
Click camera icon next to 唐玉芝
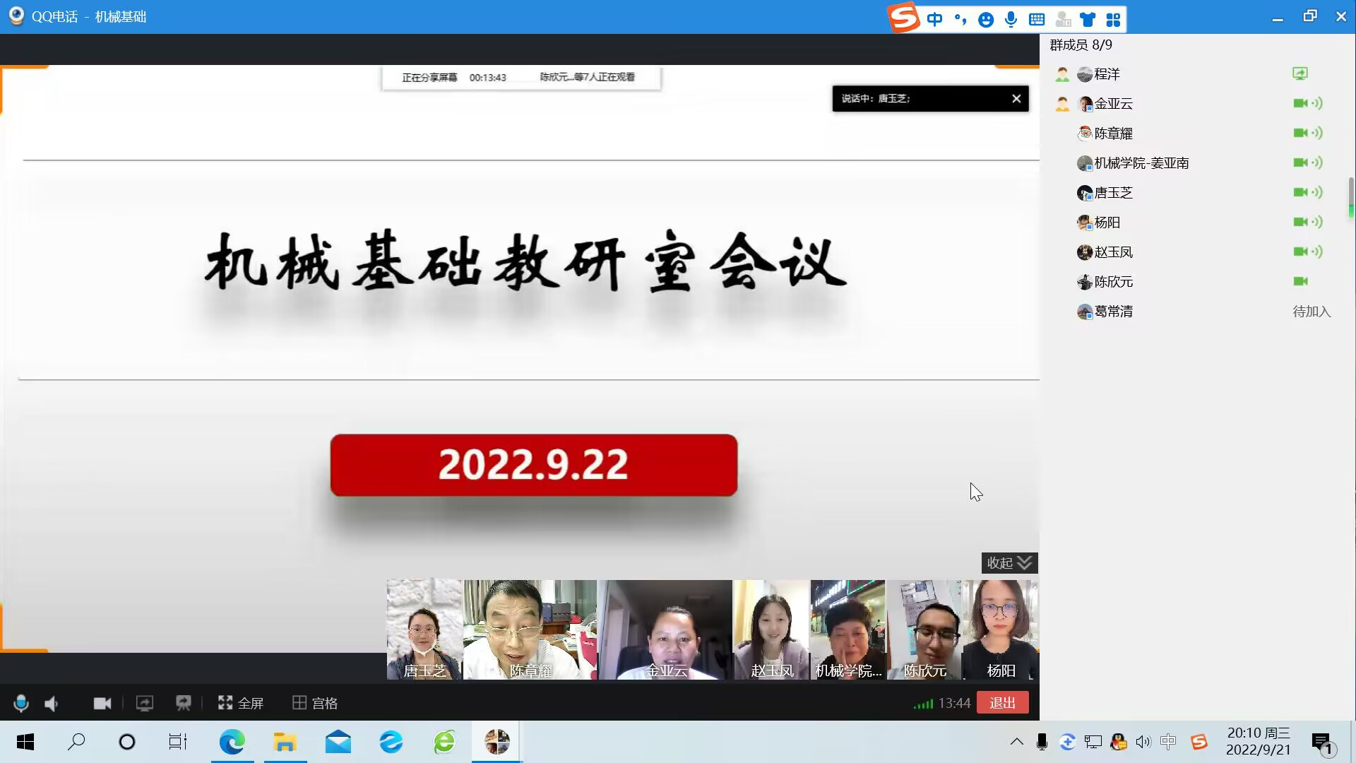(x=1300, y=192)
